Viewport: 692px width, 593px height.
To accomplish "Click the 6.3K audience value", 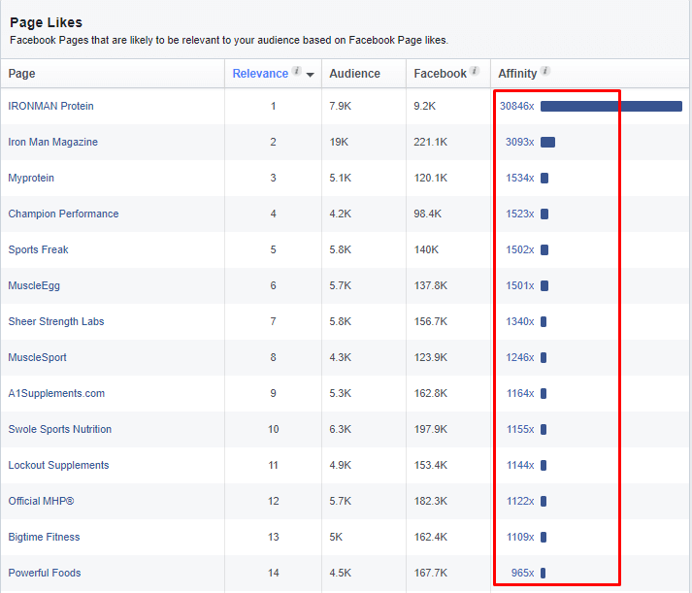I will tap(341, 429).
